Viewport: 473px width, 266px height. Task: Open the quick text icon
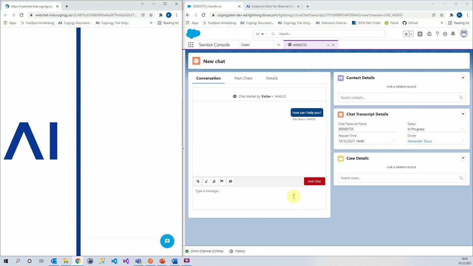231,181
